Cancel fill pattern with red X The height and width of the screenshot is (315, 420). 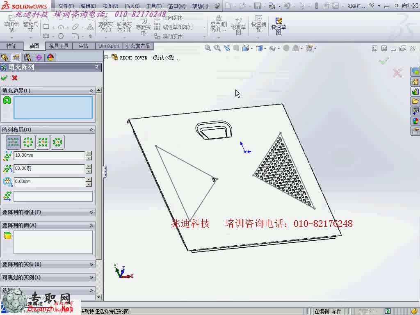click(x=14, y=78)
